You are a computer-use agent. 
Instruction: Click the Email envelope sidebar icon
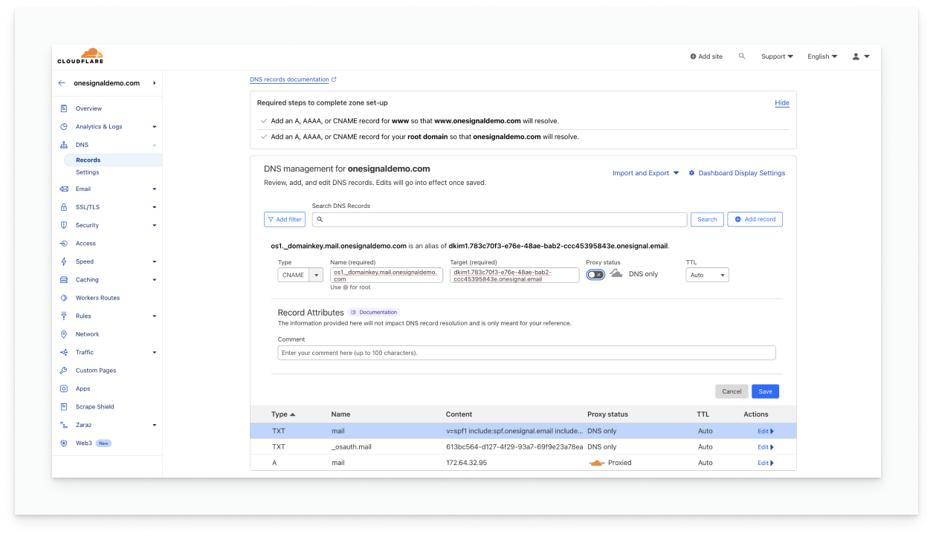(64, 189)
